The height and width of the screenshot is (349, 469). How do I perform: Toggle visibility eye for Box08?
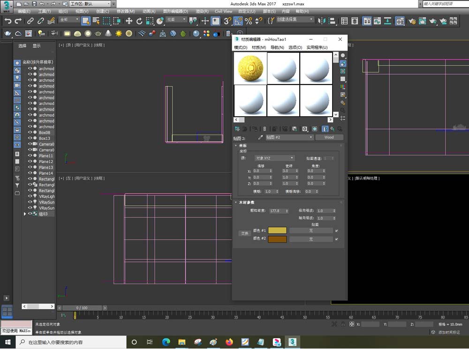point(30,132)
